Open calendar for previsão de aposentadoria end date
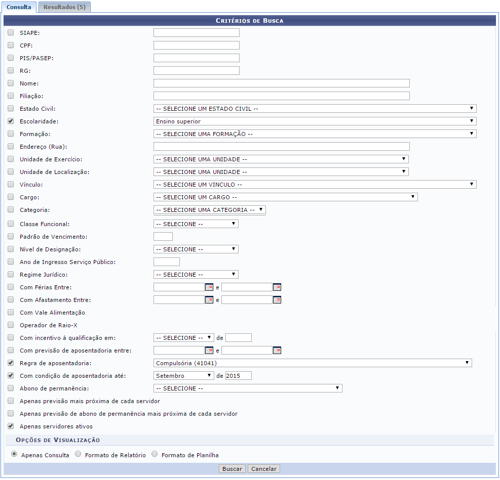500x480 pixels. tap(277, 351)
